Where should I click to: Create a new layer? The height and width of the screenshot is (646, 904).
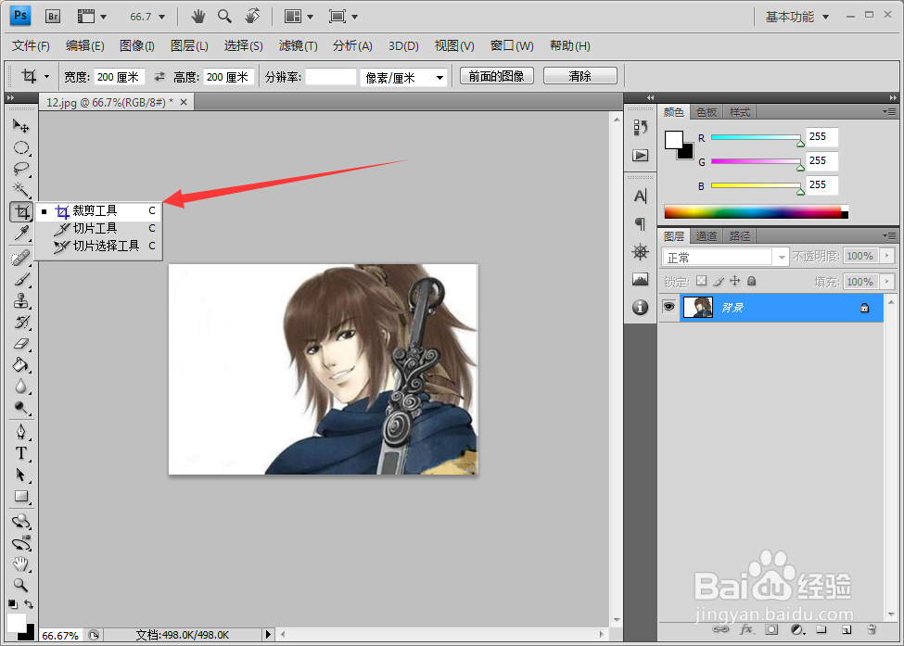point(847,630)
